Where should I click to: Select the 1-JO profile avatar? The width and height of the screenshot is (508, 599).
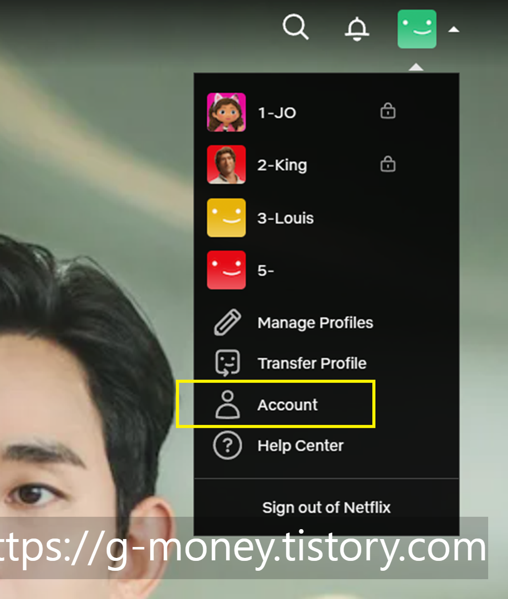tap(226, 112)
